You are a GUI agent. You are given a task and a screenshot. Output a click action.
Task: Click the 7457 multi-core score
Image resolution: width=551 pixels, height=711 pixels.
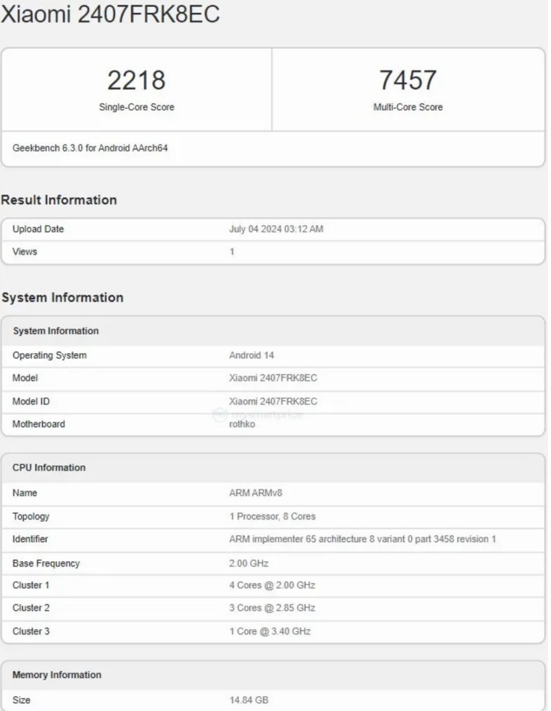click(x=408, y=81)
